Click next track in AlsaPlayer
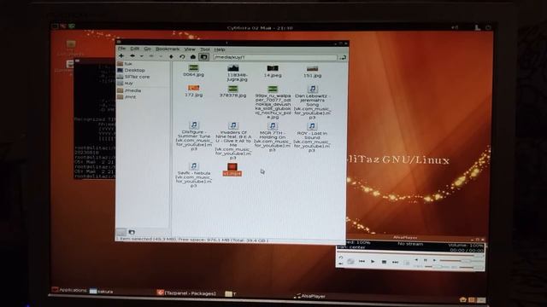This screenshot has width=547, height=307. tap(395, 262)
